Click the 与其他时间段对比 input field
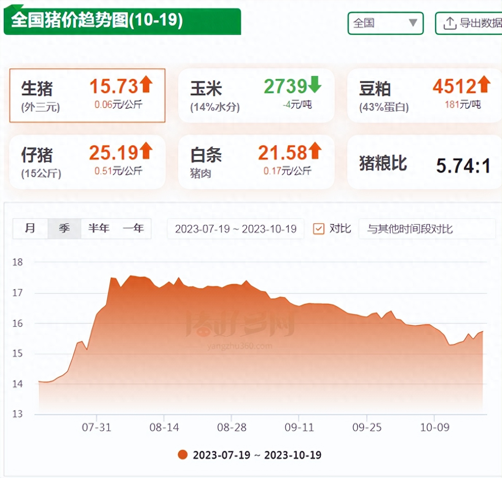The image size is (502, 478). tap(427, 229)
